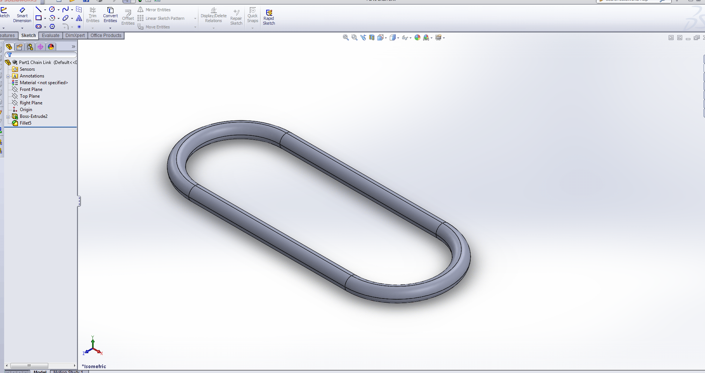Click the panel collapse handle

coord(79,201)
